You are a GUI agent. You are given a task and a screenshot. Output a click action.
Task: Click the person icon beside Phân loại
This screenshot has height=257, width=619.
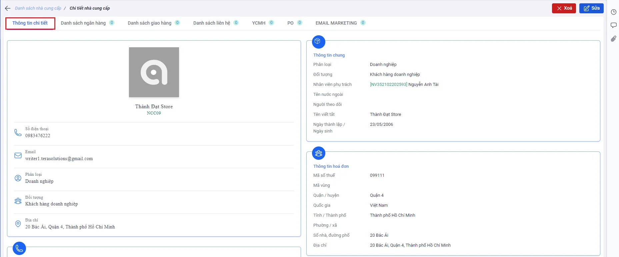coord(18,178)
